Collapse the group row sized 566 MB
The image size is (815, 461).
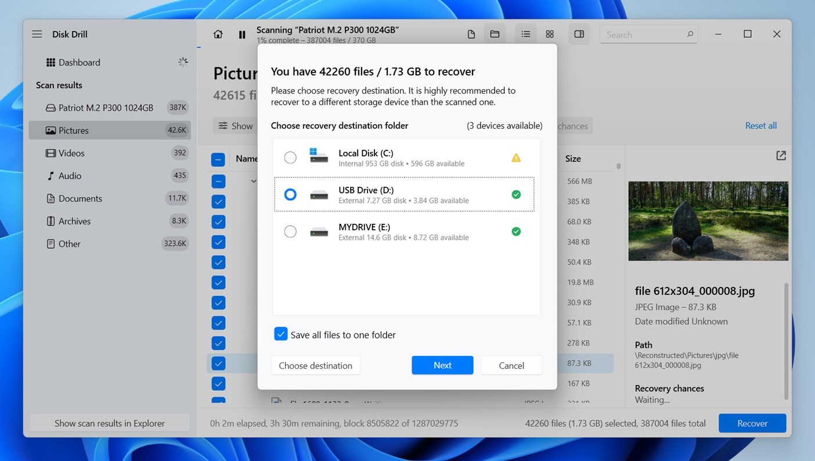pos(253,182)
